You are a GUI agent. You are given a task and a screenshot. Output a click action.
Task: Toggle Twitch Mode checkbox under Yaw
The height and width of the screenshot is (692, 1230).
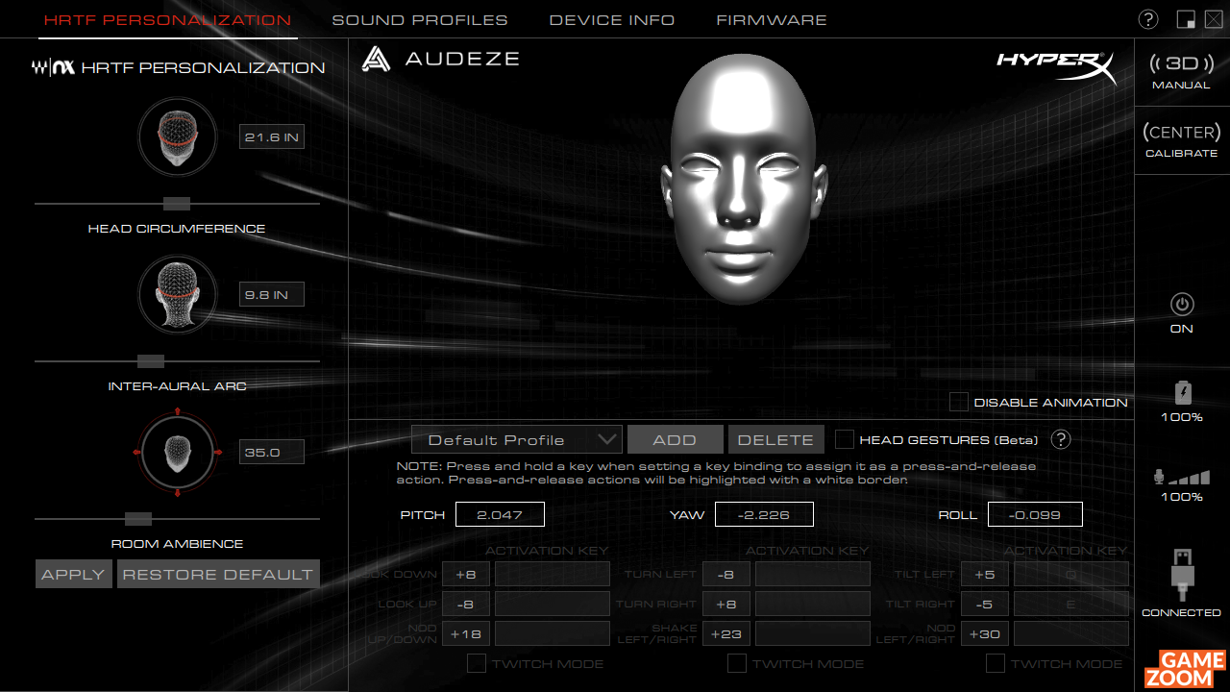(x=736, y=663)
